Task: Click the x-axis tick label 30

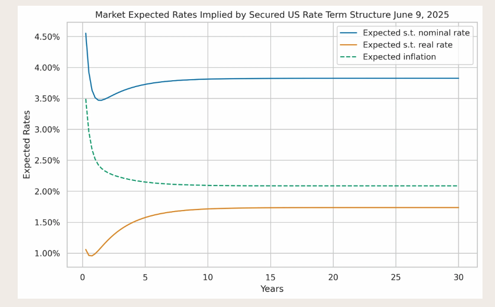Action: (x=459, y=278)
